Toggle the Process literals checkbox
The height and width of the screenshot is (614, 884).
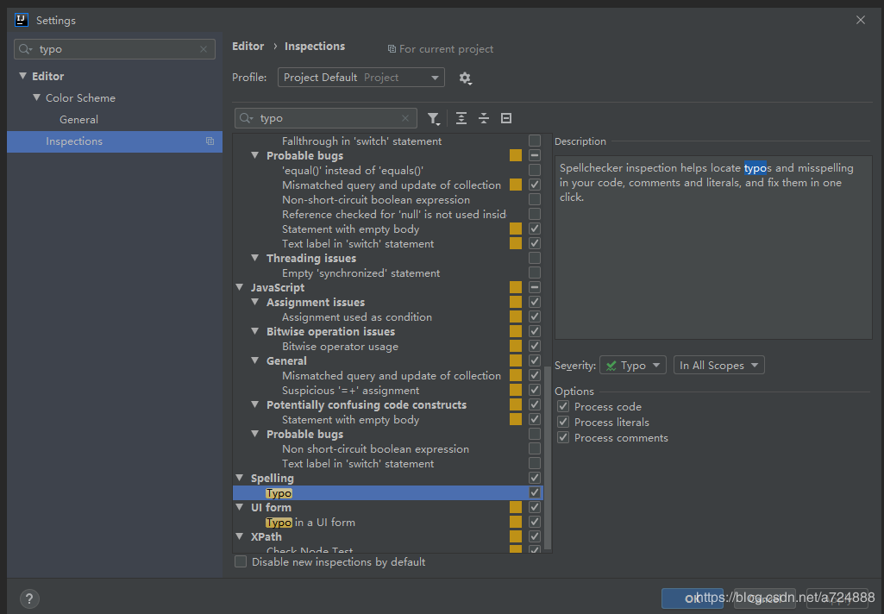coord(563,423)
